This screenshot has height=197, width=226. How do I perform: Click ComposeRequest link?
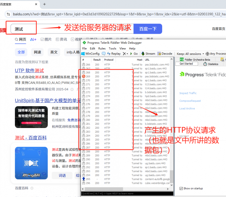coord(190,101)
